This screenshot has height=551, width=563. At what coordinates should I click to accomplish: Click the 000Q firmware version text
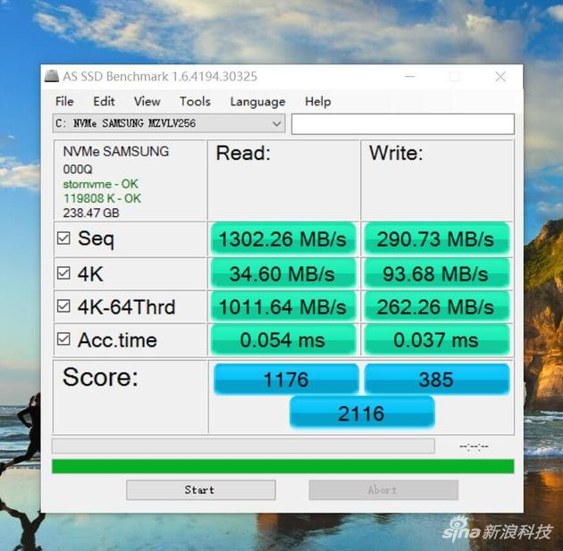click(x=78, y=170)
